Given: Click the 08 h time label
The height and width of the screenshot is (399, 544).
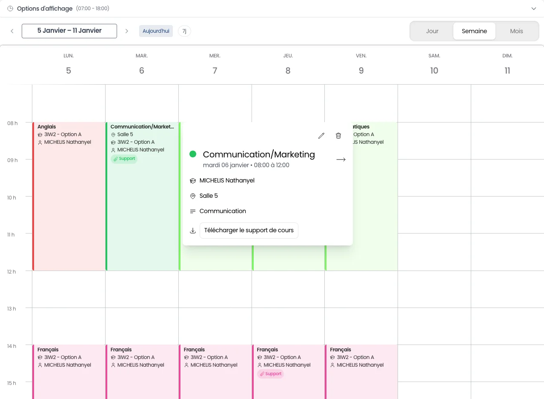Looking at the screenshot, I should point(12,123).
